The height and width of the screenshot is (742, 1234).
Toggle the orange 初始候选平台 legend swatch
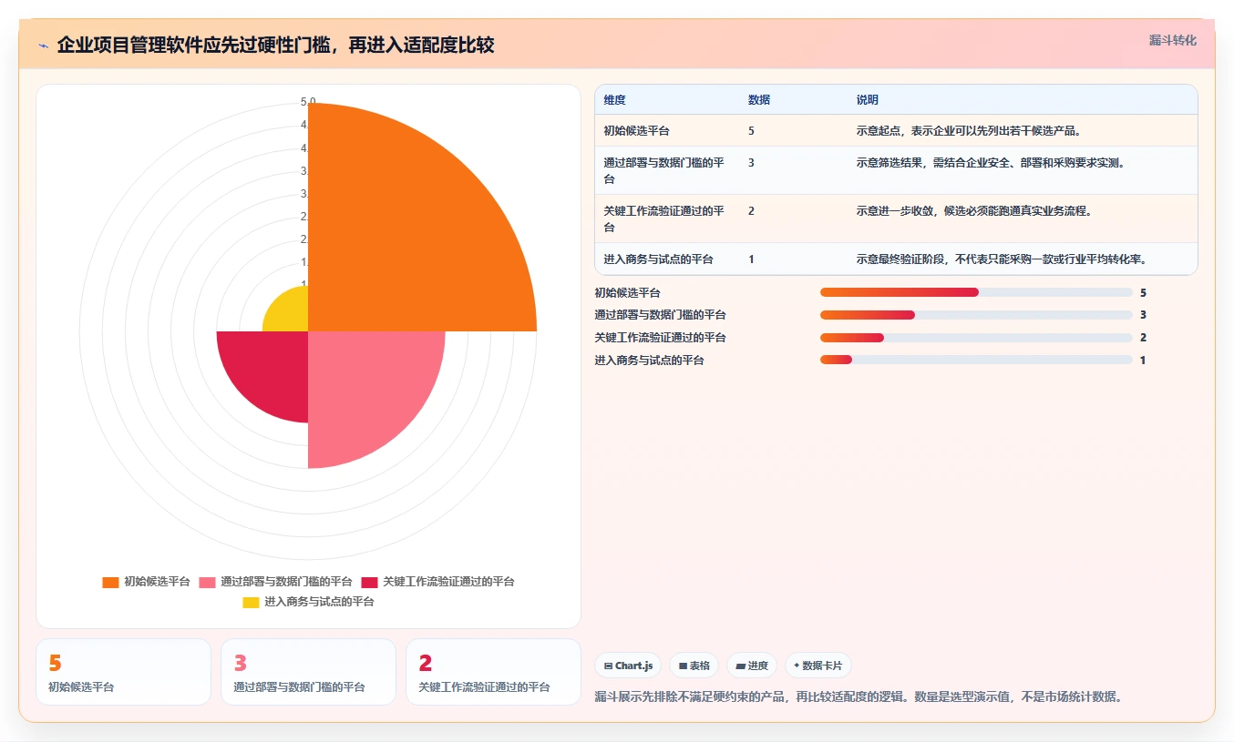(110, 582)
